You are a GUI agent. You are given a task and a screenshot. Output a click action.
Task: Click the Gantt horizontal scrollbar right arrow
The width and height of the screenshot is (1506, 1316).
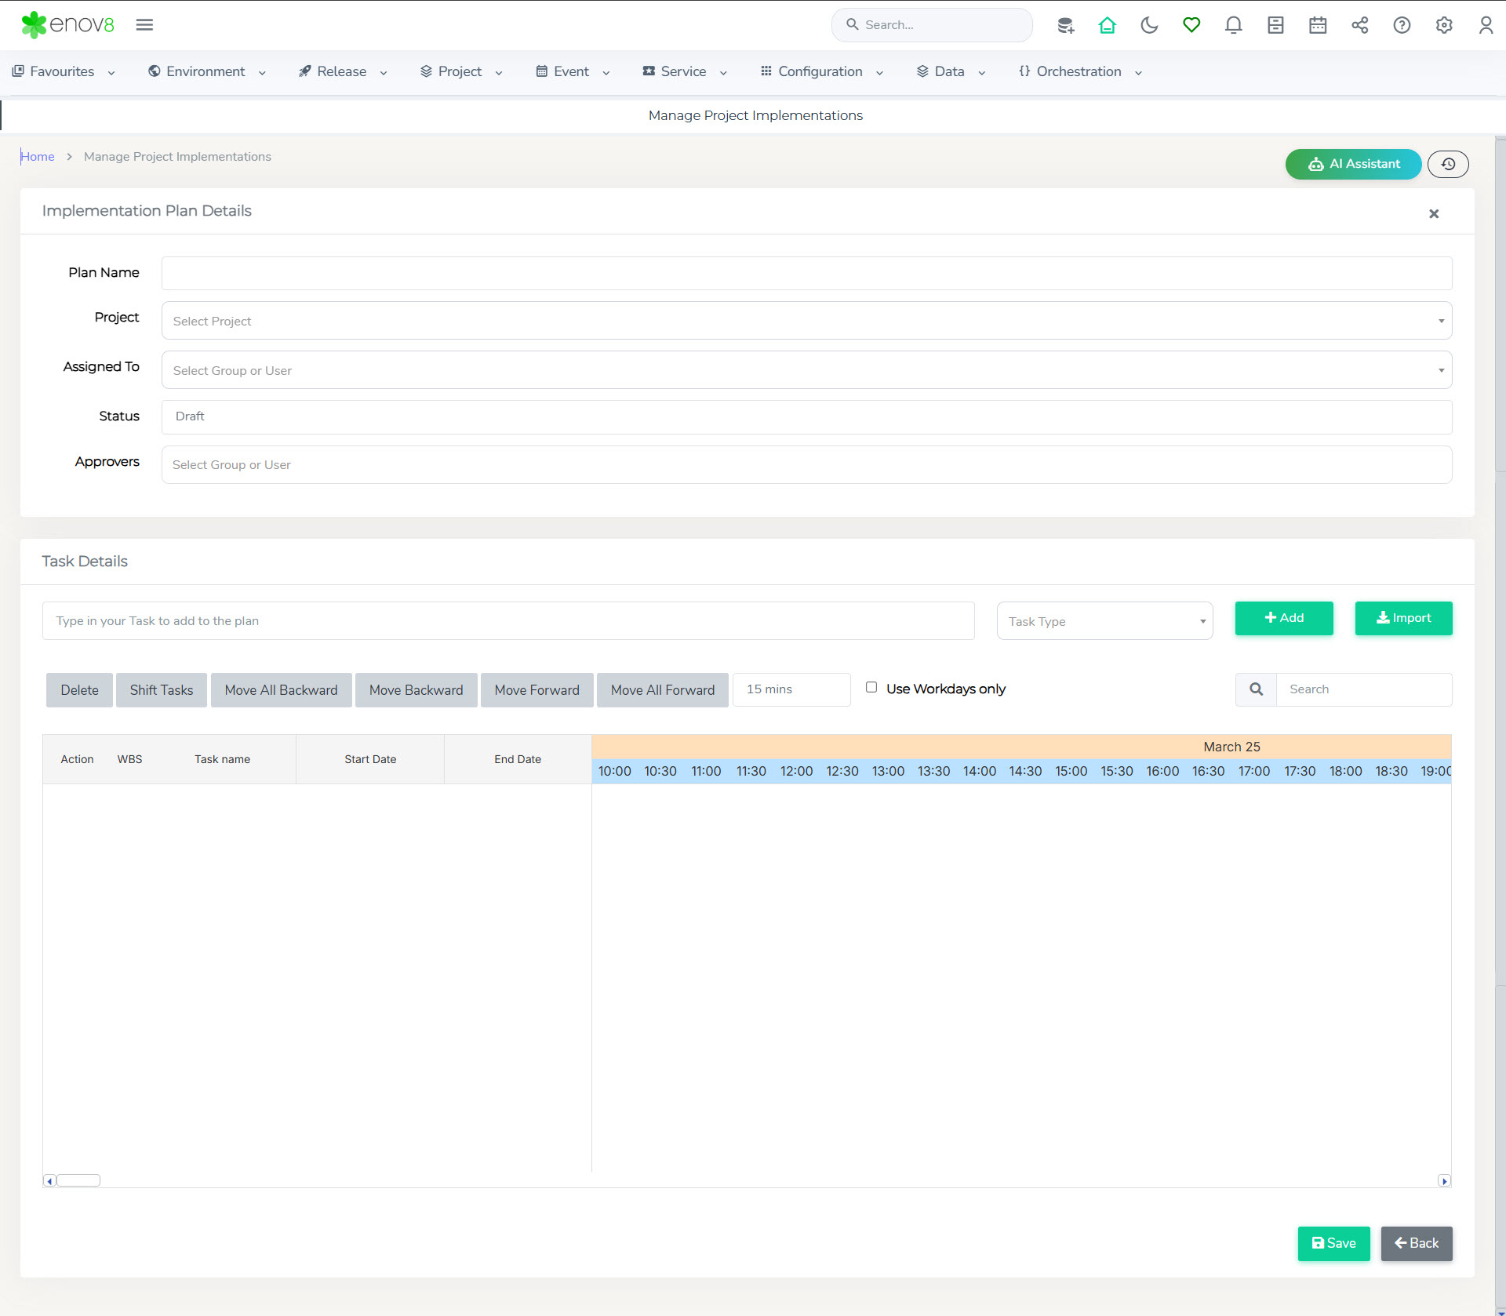pos(1444,1181)
